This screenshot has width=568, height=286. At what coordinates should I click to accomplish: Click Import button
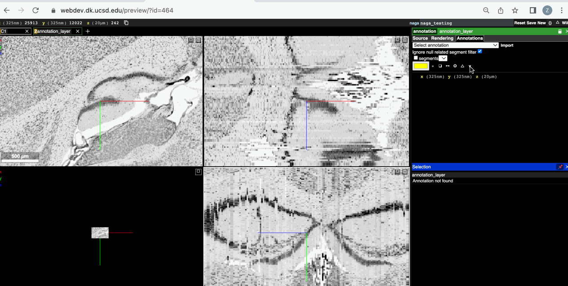point(507,45)
